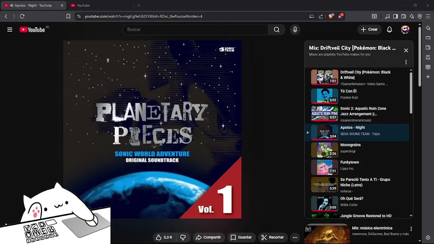Open the Brave wallet icon in toolbar

coord(403,16)
